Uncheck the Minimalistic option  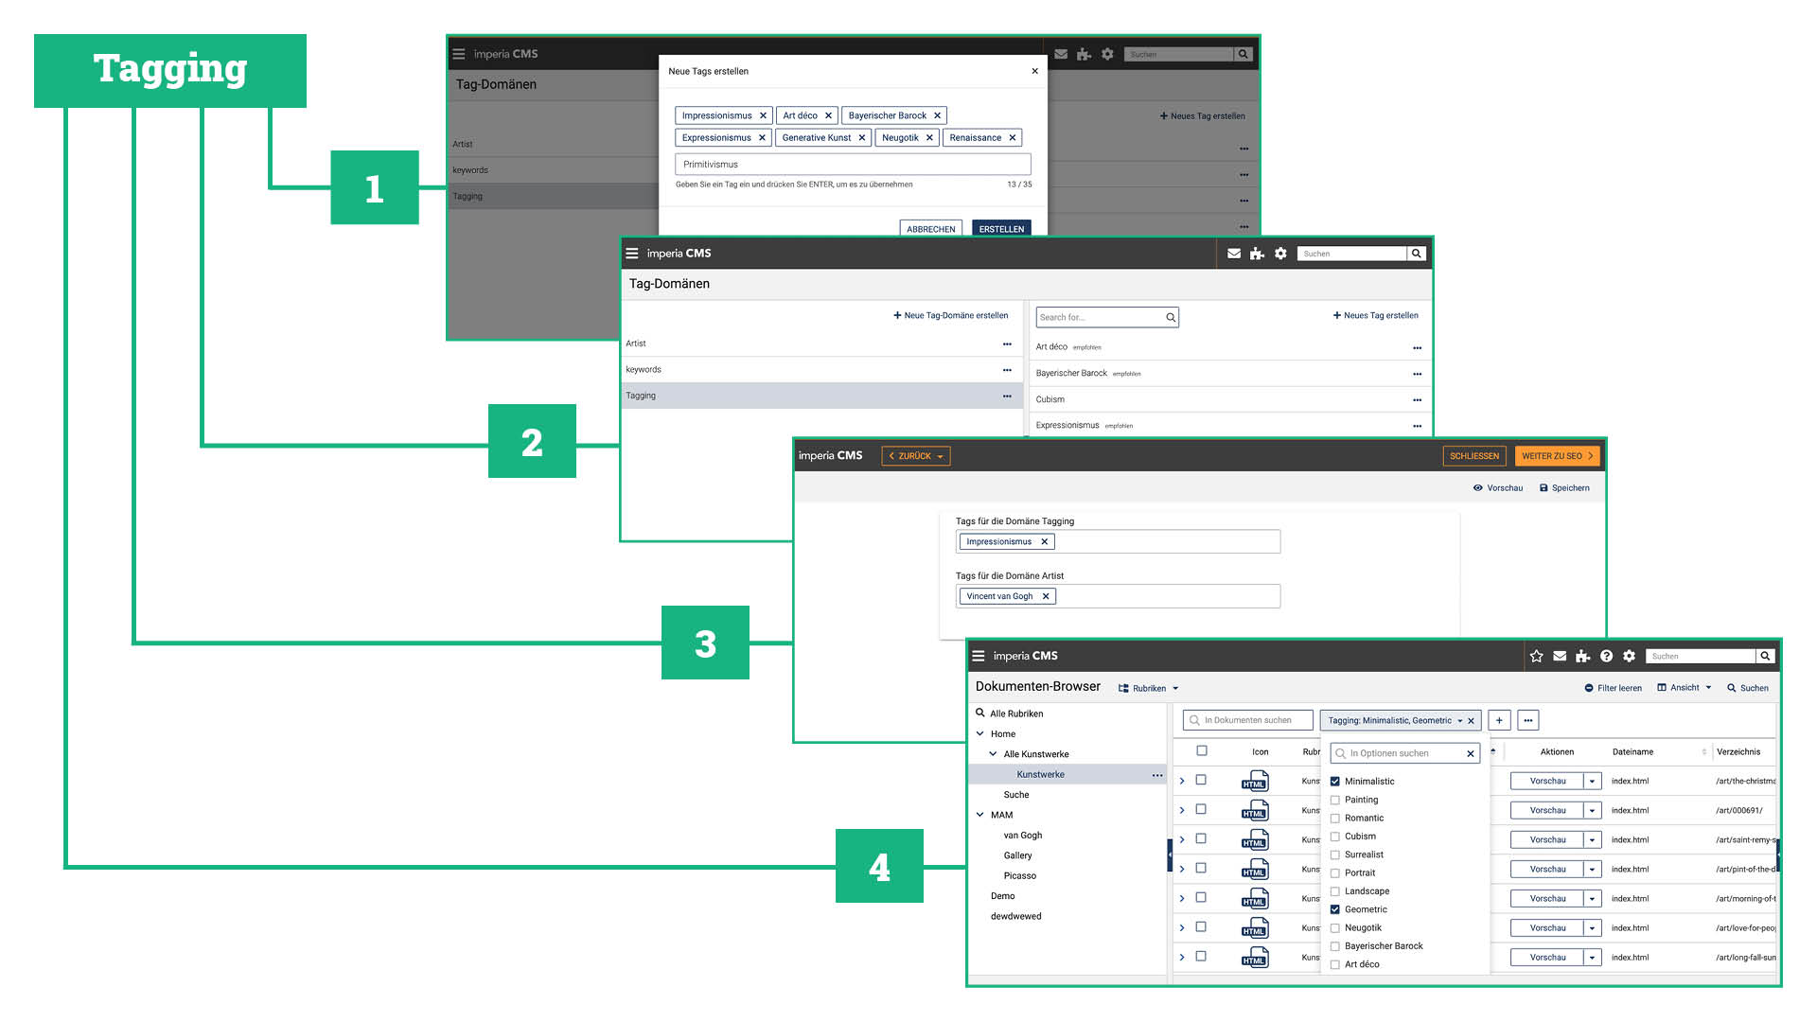(1335, 782)
